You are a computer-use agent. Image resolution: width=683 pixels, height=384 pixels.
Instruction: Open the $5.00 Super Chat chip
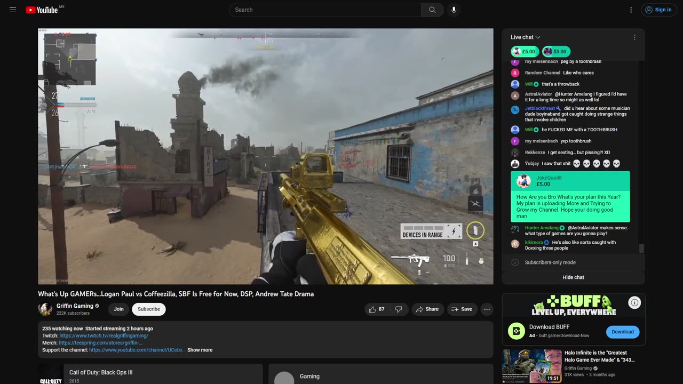click(x=556, y=52)
